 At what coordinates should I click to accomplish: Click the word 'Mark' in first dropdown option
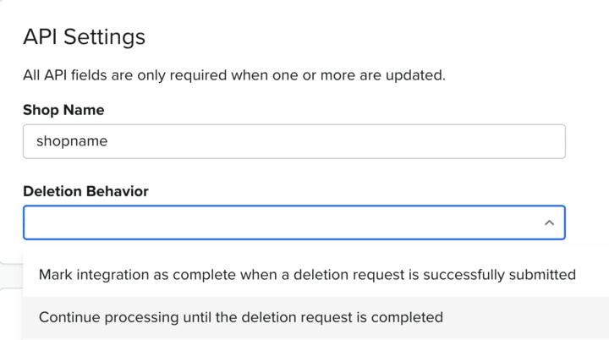tap(55, 274)
